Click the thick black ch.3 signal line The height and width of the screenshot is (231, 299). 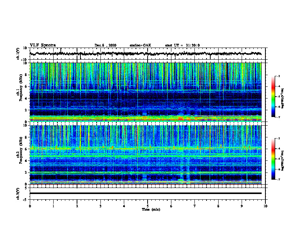click(x=145, y=193)
